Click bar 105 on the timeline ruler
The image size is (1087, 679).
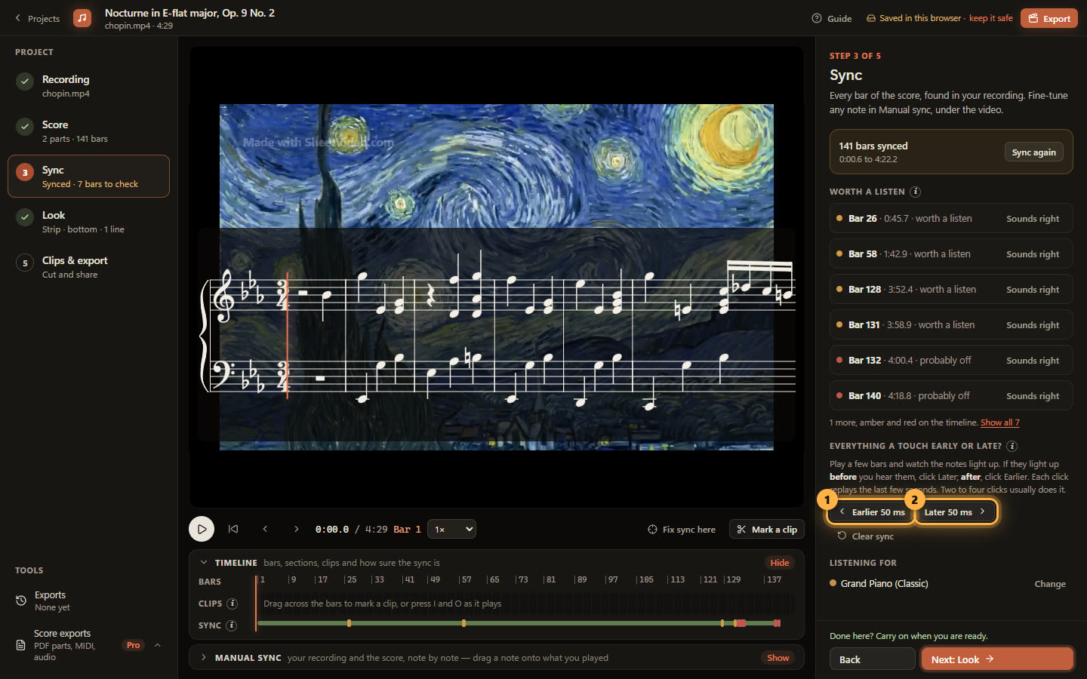click(645, 579)
